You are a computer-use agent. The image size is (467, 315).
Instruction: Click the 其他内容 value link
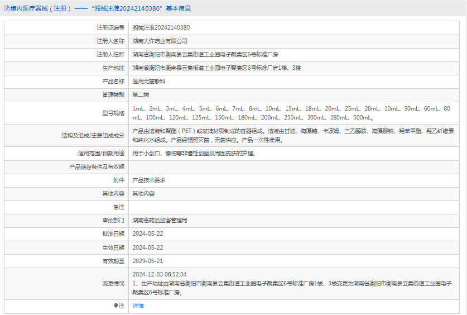click(x=143, y=194)
